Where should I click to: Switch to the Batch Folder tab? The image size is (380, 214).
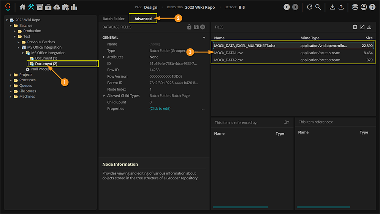113,19
